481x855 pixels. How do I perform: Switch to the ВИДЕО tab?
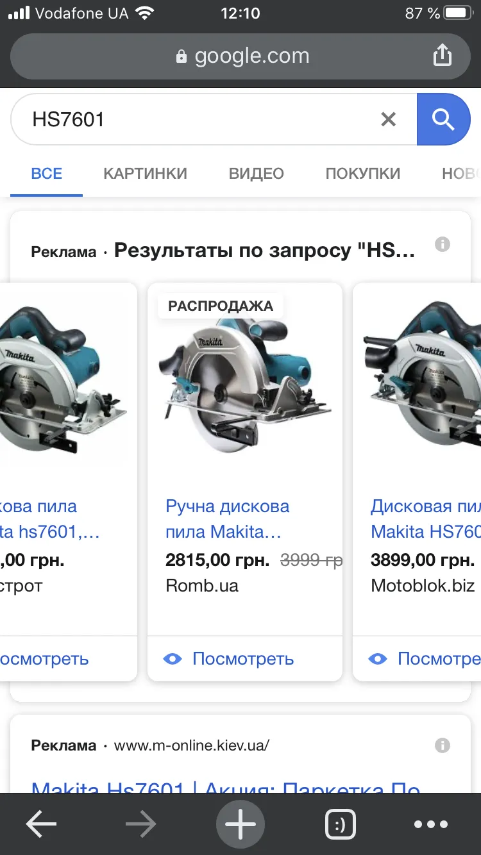257,173
